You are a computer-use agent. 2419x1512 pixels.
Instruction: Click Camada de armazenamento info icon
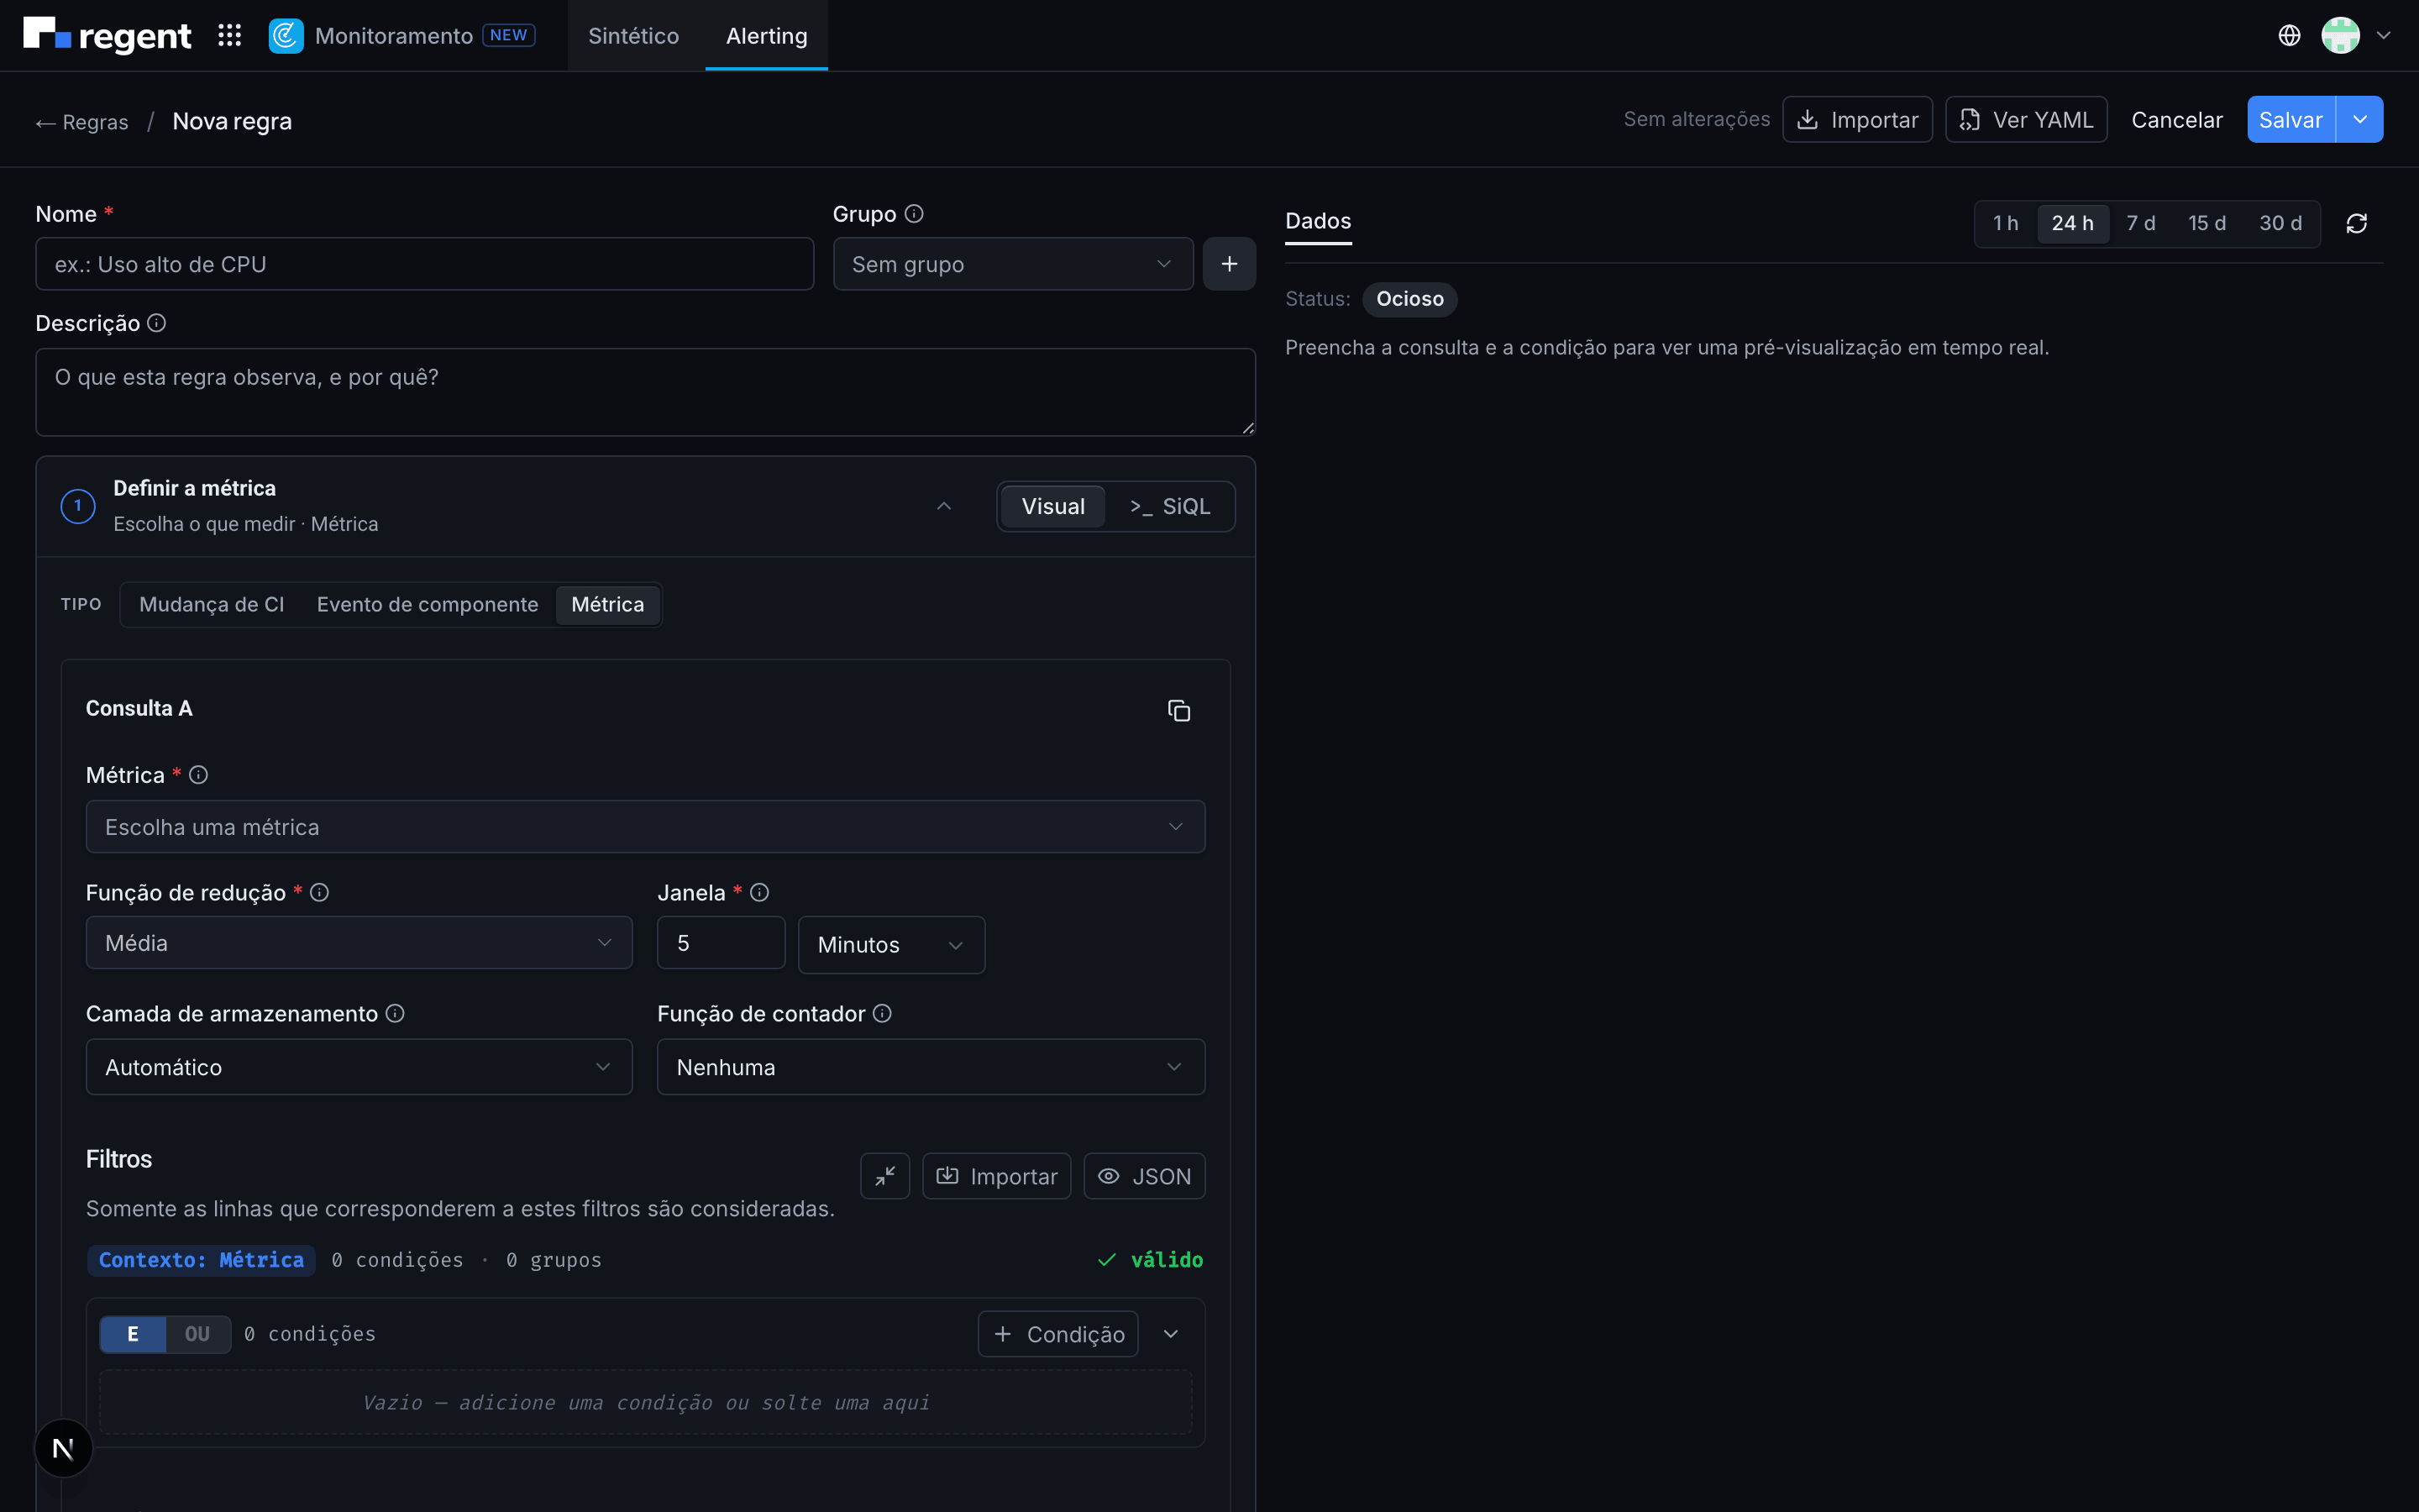(x=395, y=1014)
